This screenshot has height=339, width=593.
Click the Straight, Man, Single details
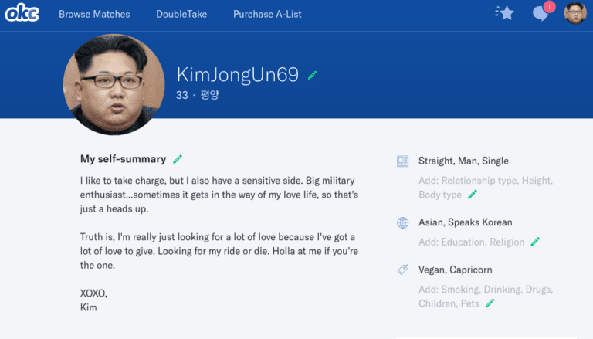pyautogui.click(x=463, y=161)
